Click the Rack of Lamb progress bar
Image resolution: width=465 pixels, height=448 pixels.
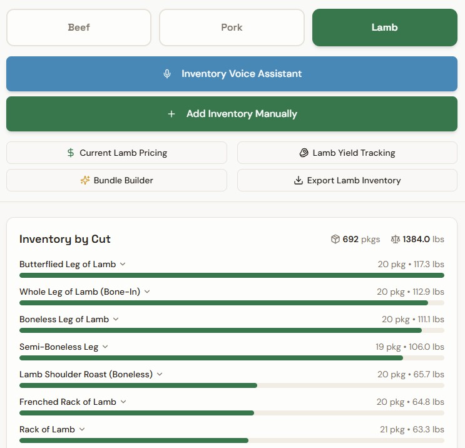pyautogui.click(x=232, y=440)
